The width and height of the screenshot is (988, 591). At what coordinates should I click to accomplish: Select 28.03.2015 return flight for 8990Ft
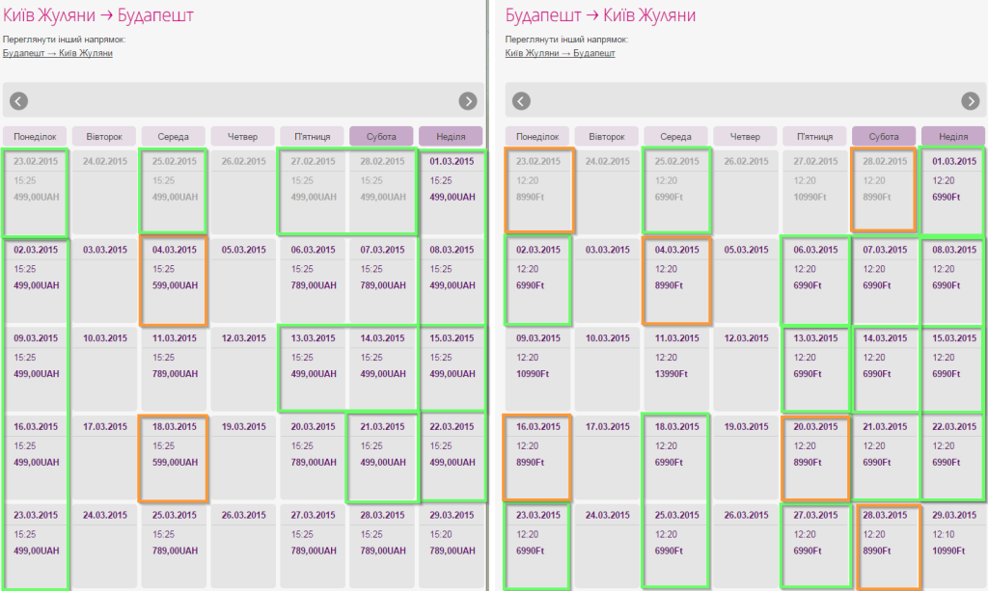click(x=885, y=546)
